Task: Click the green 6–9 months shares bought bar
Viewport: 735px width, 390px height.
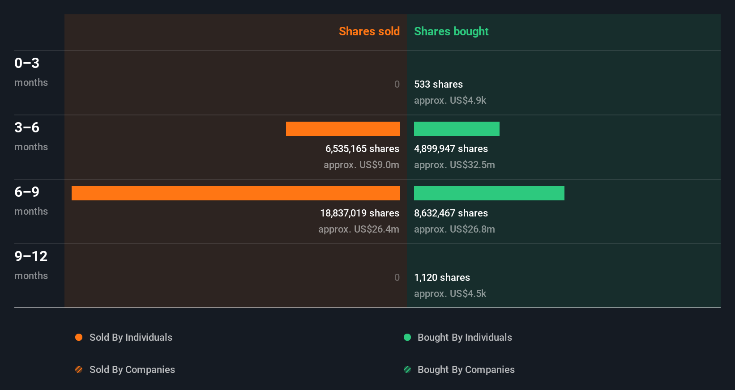Action: pyautogui.click(x=489, y=193)
